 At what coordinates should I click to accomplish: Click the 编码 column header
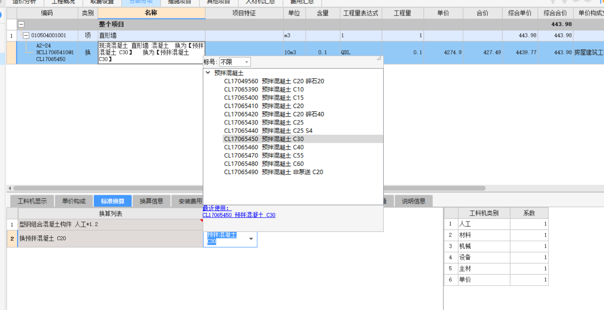click(x=47, y=13)
